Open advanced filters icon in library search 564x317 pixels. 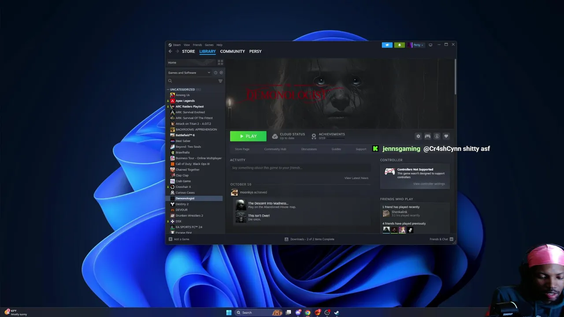(220, 81)
